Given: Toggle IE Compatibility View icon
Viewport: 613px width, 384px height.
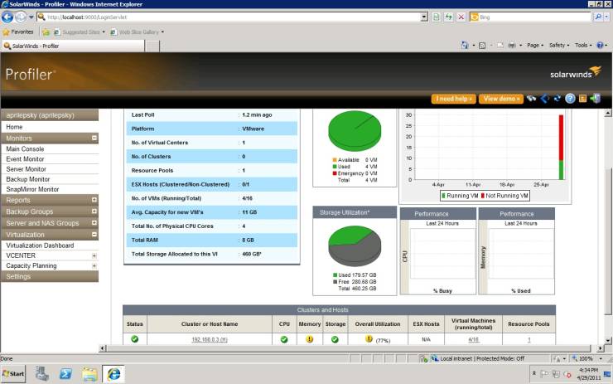Looking at the screenshot, I should coord(436,17).
